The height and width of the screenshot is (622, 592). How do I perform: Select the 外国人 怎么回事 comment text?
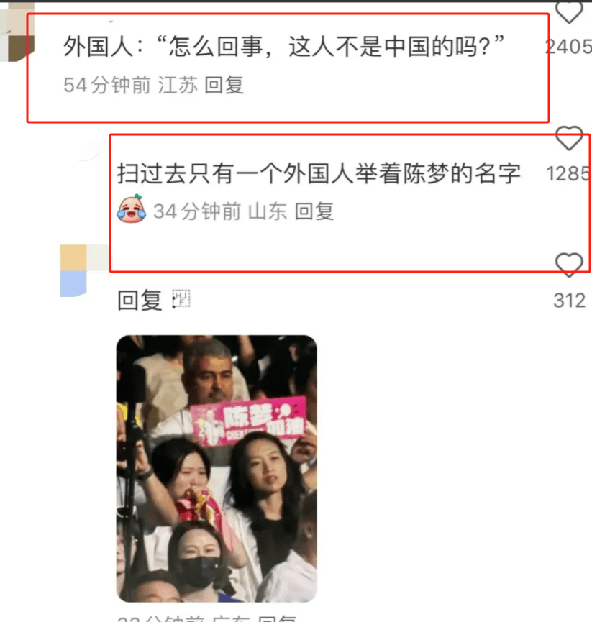(283, 47)
